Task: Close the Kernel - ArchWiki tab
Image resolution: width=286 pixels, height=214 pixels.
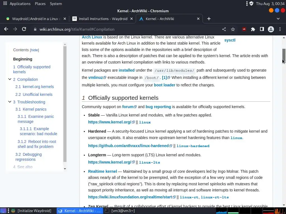Action: point(198,19)
